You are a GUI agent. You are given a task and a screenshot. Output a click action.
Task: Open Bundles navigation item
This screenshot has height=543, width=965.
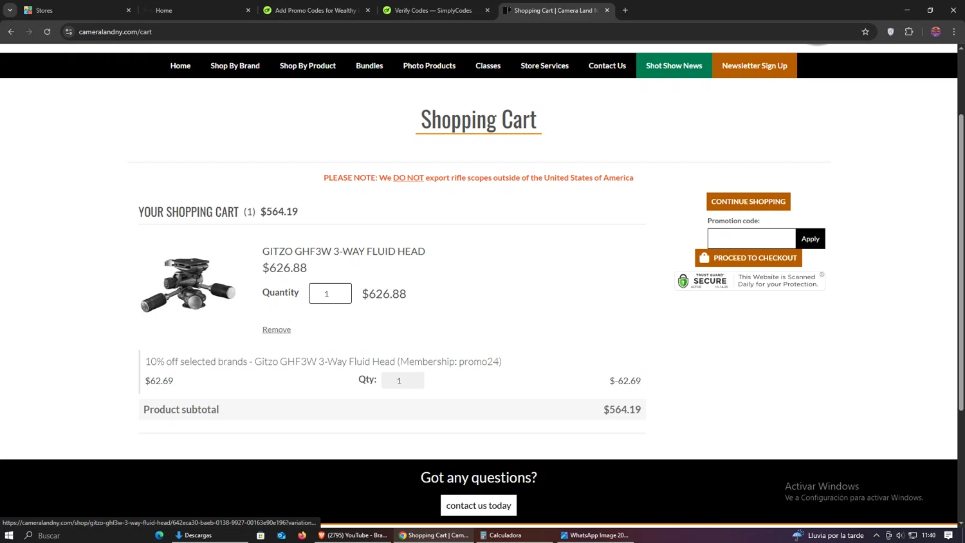pos(369,66)
